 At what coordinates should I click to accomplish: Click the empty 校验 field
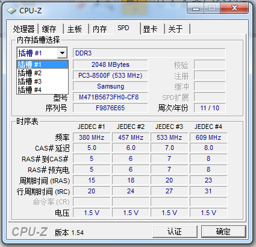point(210,64)
